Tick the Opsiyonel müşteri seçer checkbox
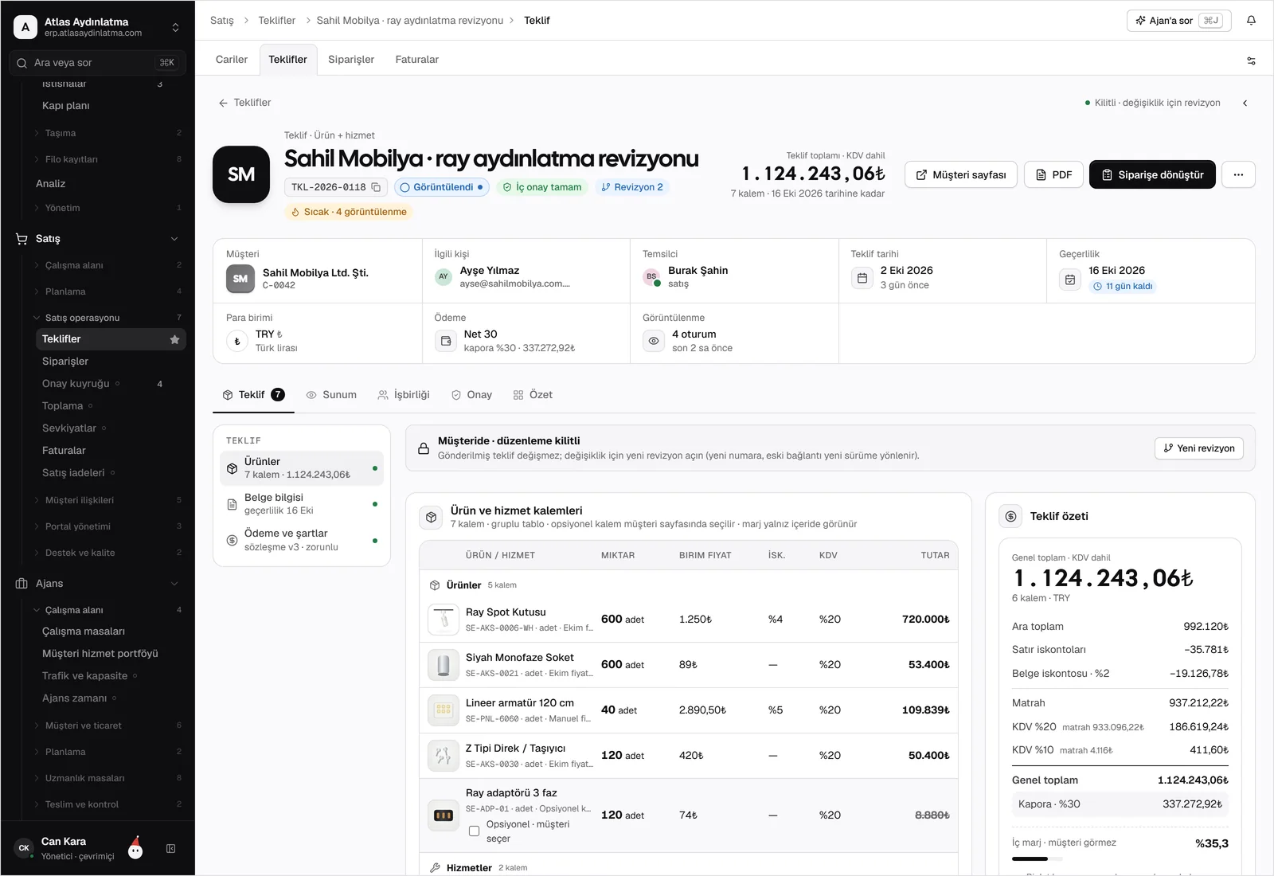Viewport: 1274px width, 876px height. coord(474,831)
